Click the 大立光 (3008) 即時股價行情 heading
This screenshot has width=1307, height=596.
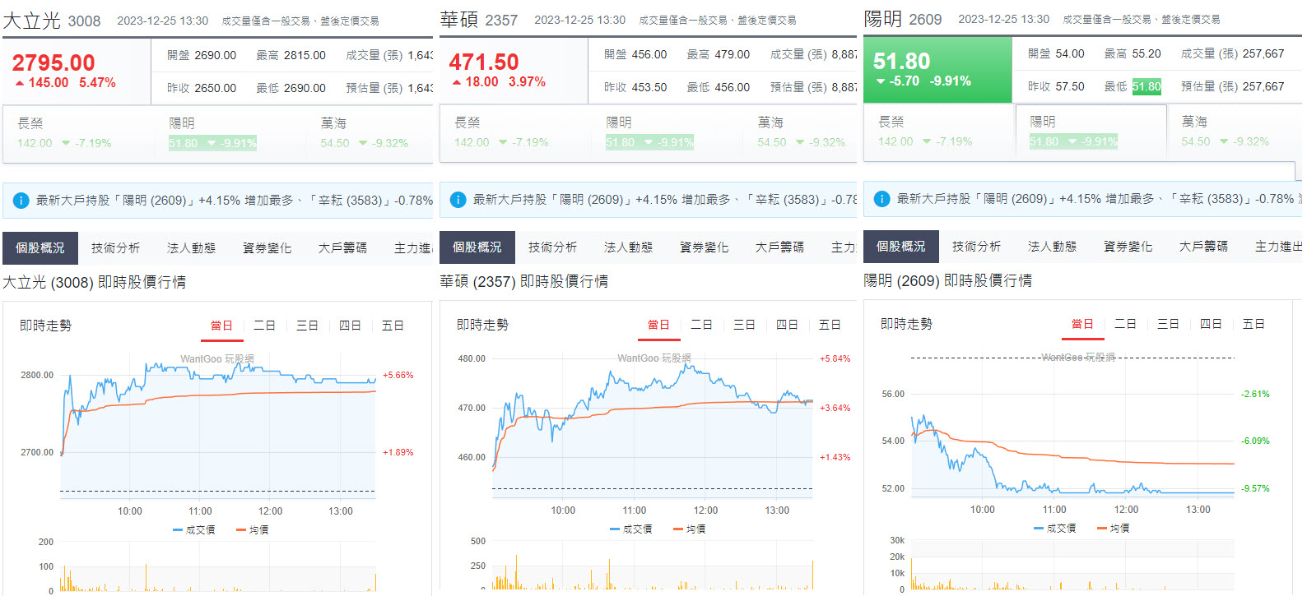click(x=95, y=282)
